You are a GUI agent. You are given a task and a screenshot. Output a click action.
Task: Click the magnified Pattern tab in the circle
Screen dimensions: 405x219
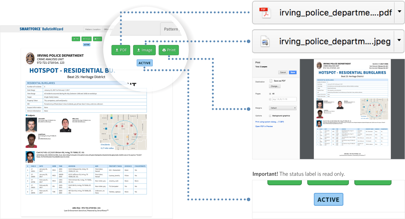click(x=171, y=29)
